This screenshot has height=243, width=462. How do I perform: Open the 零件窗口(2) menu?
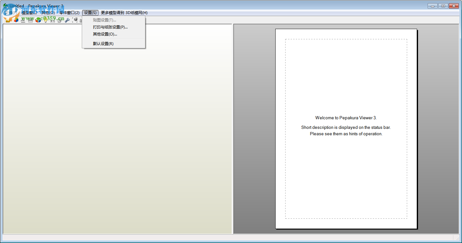click(69, 13)
